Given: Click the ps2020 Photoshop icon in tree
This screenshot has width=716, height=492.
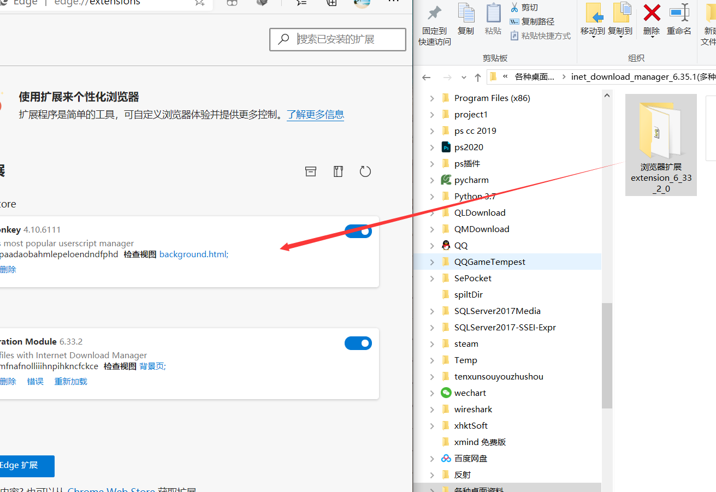Looking at the screenshot, I should pos(446,147).
